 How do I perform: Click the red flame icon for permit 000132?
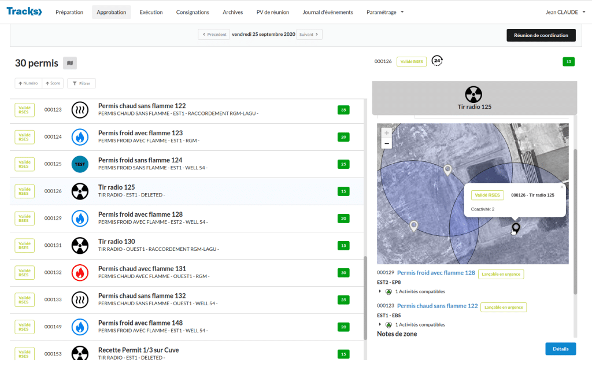point(80,272)
